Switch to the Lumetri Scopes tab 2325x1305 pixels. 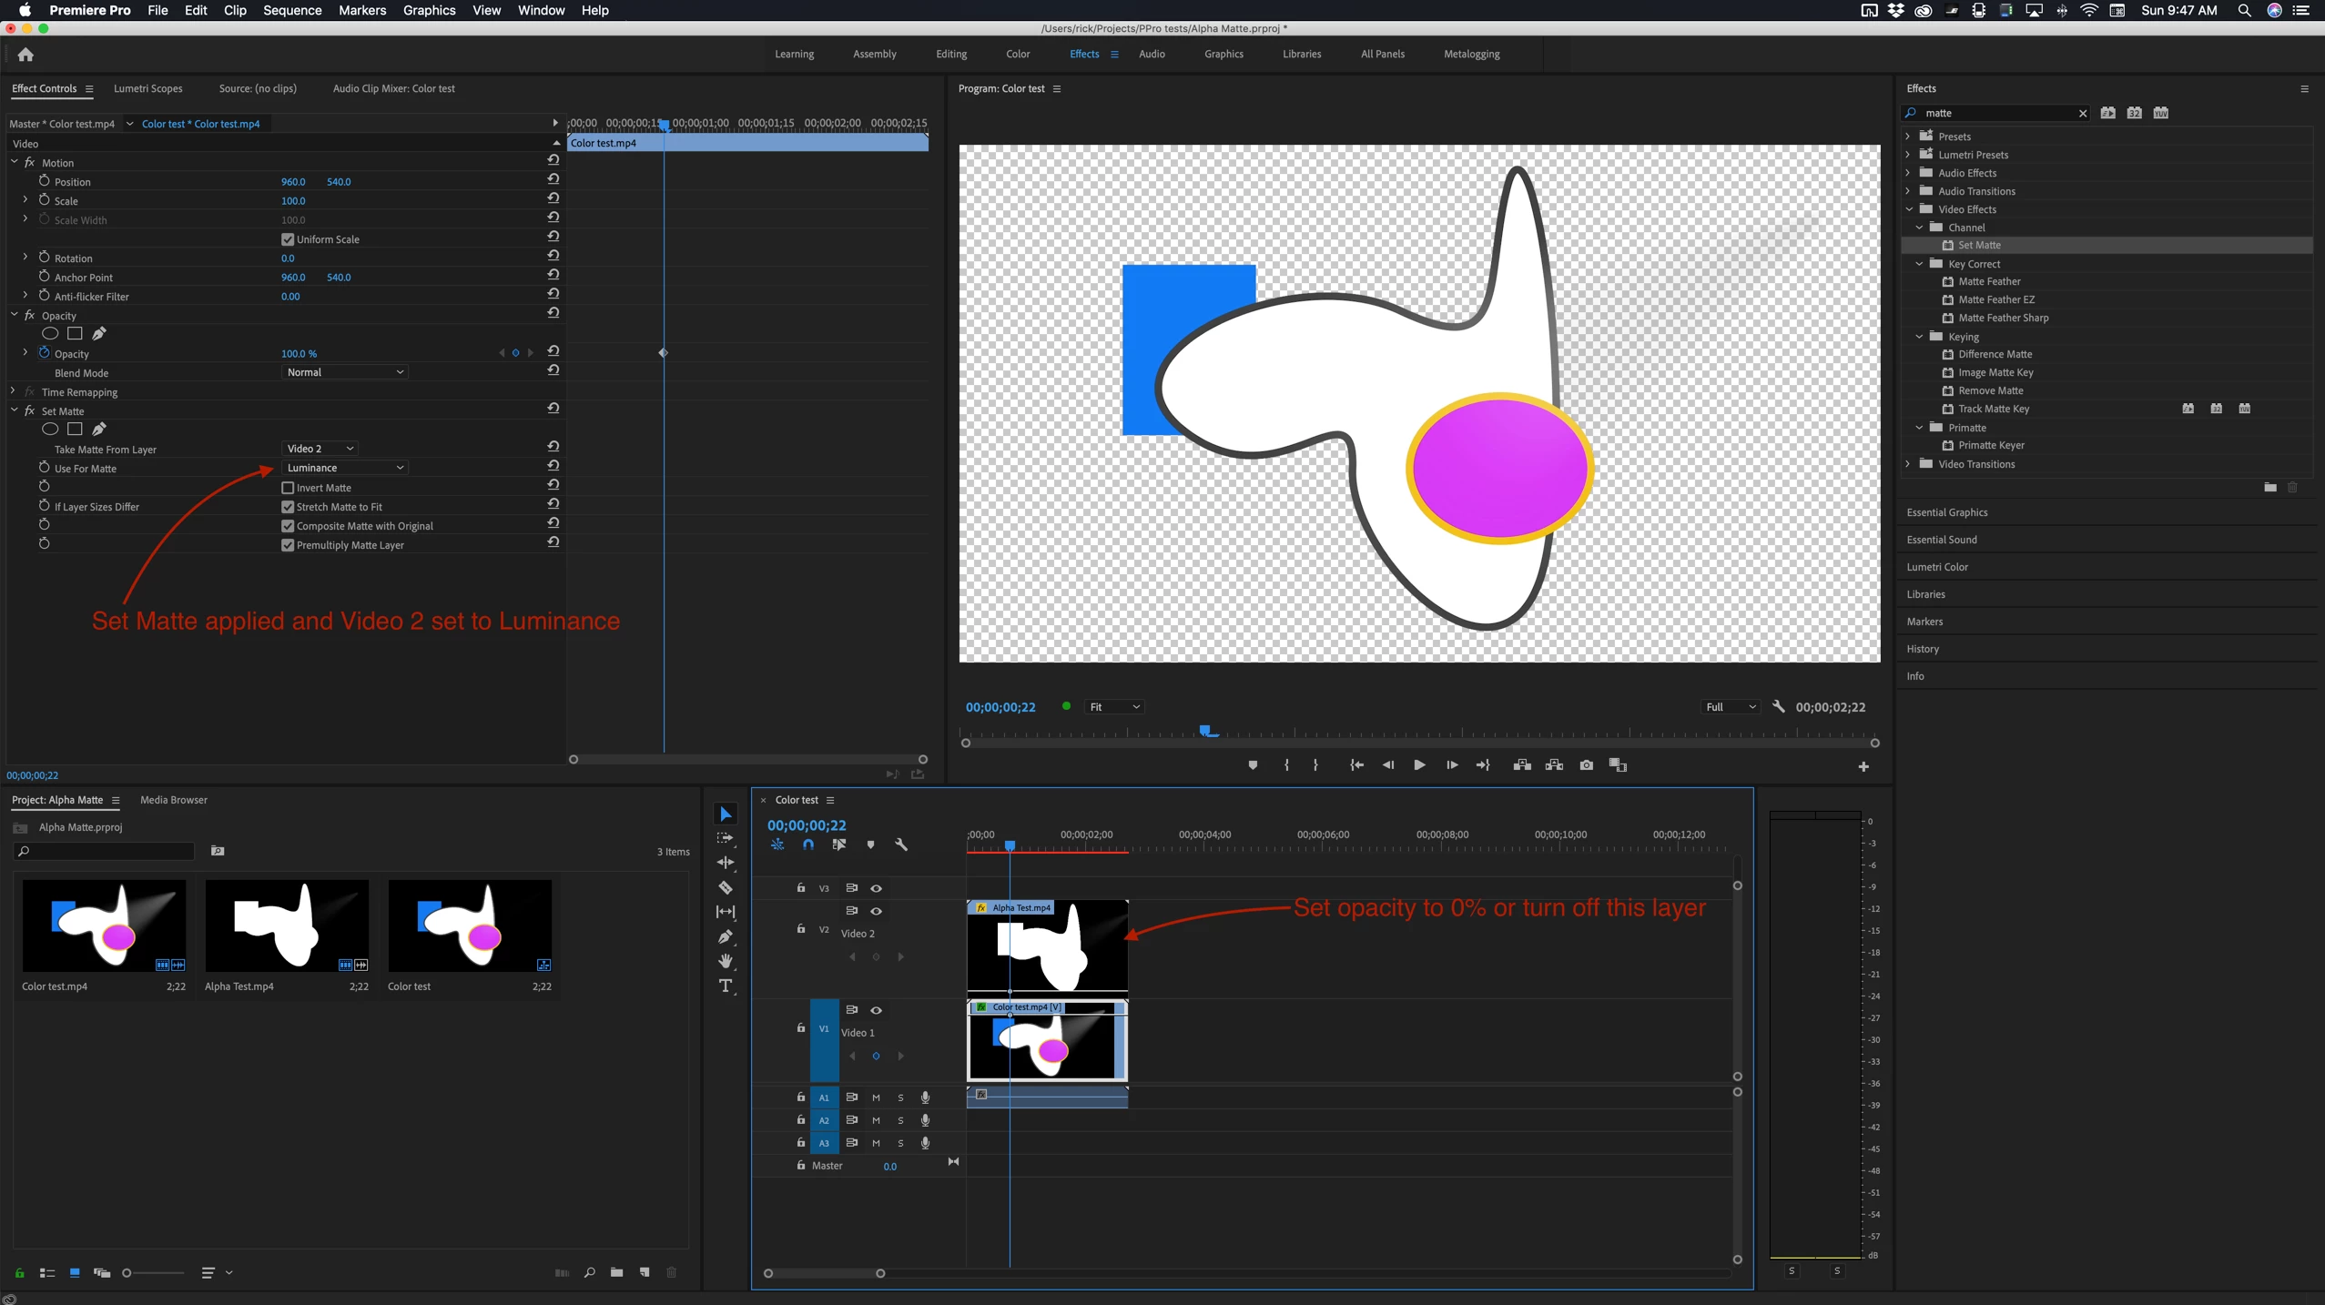pyautogui.click(x=147, y=88)
